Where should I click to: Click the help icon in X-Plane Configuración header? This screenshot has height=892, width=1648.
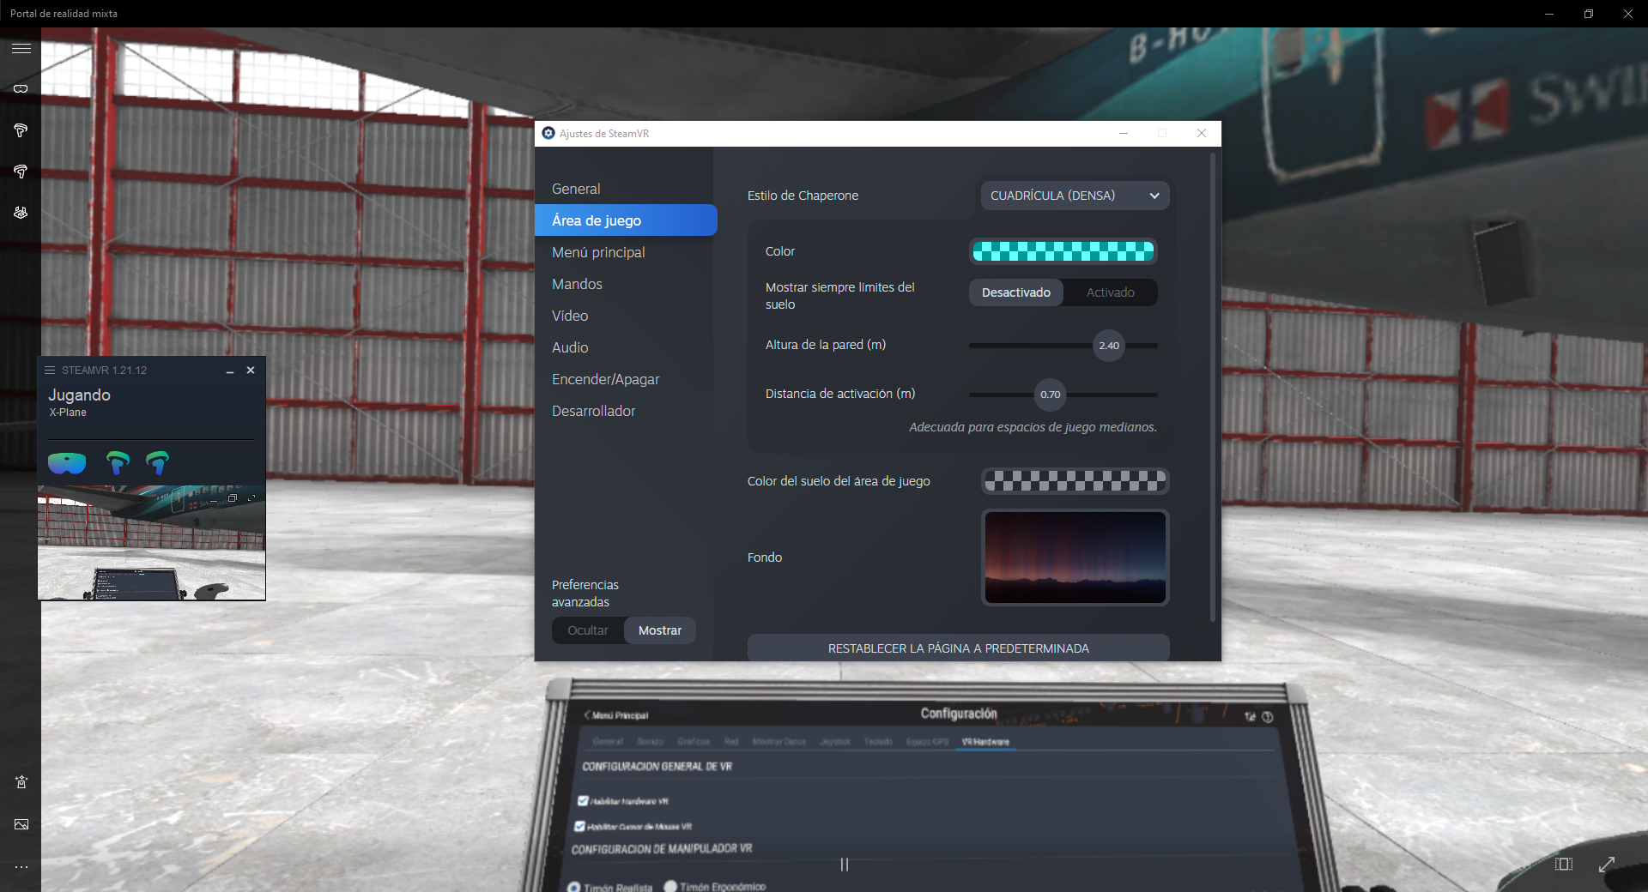[1268, 717]
